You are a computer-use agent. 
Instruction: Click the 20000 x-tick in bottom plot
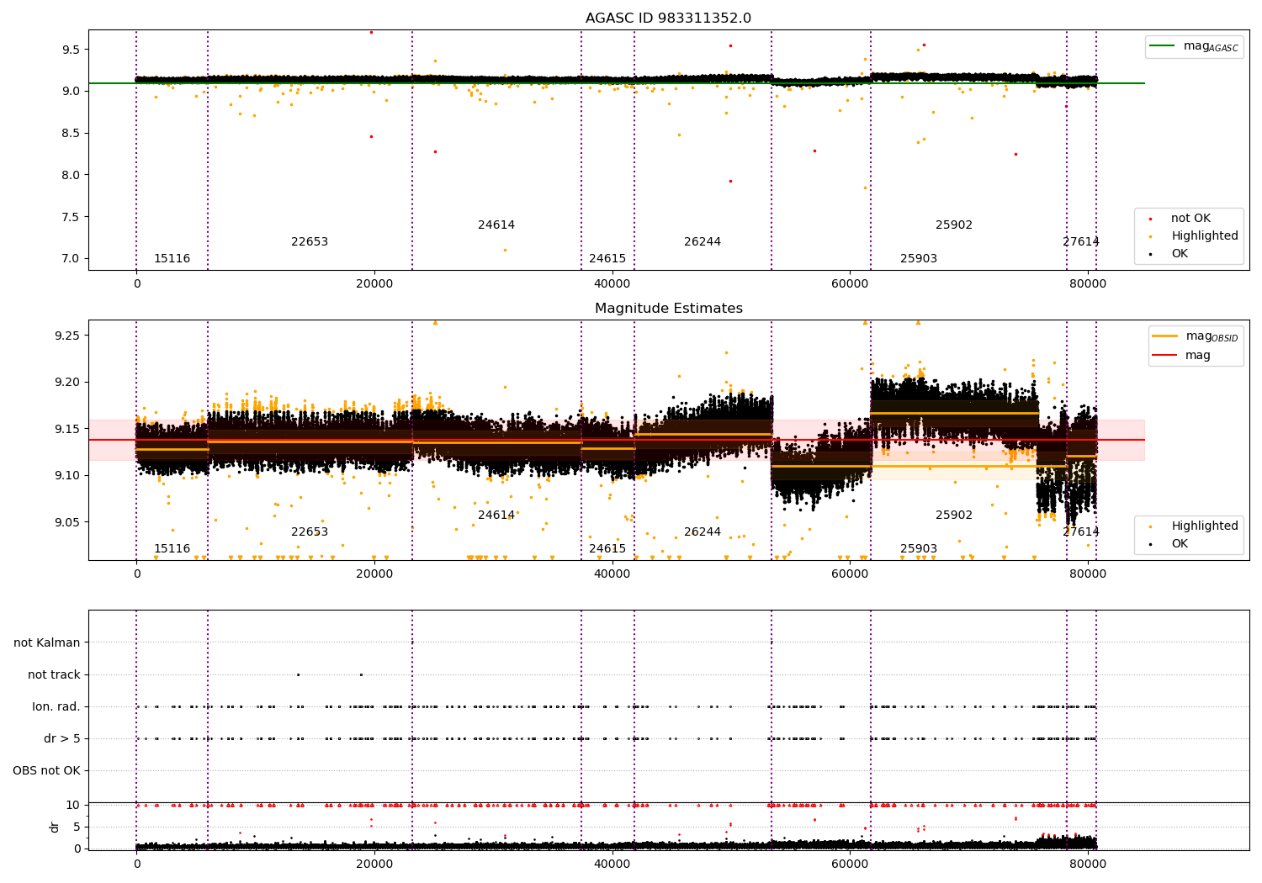(x=374, y=864)
